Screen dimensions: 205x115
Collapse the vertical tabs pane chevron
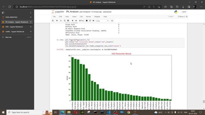click(31, 13)
